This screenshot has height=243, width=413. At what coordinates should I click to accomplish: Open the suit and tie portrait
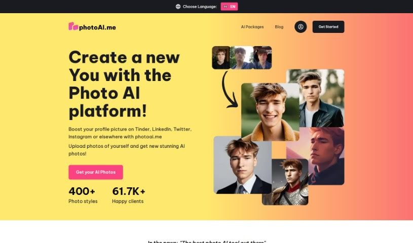tap(242, 165)
